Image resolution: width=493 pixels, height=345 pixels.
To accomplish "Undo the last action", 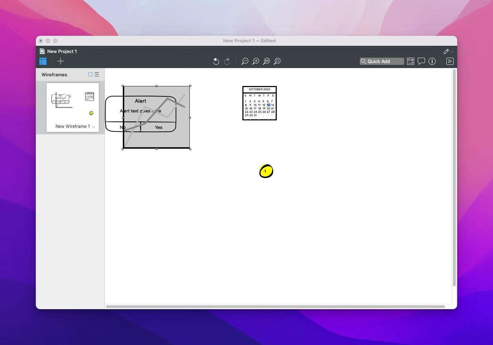I will point(216,61).
